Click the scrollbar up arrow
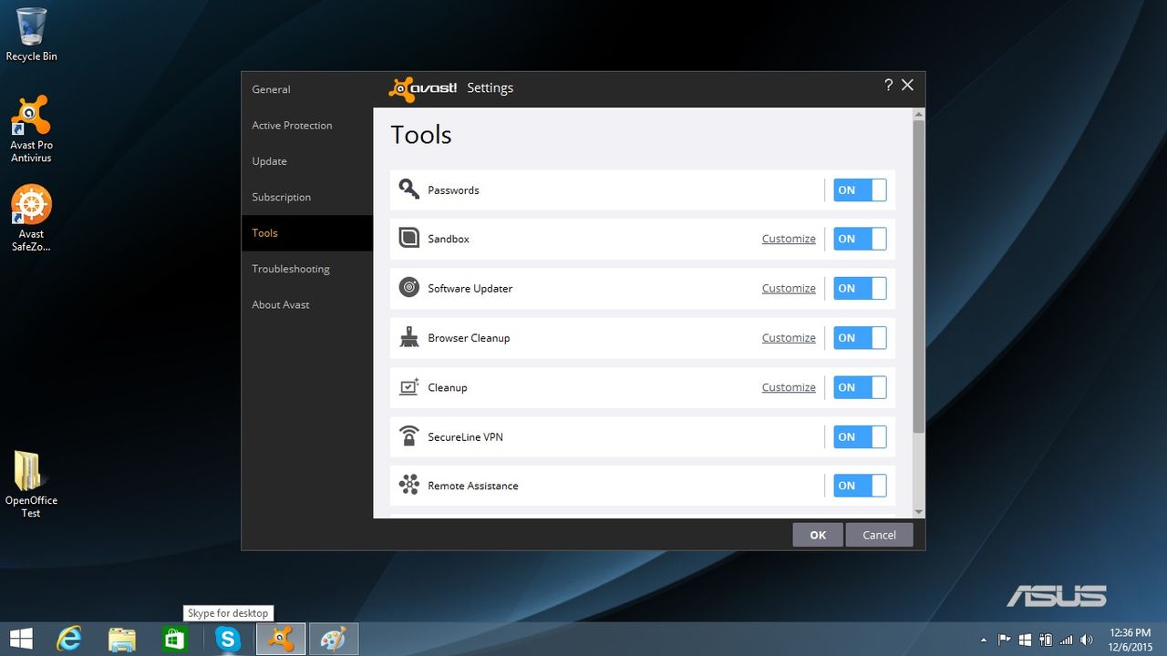Viewport: 1167px width, 656px height. click(919, 114)
